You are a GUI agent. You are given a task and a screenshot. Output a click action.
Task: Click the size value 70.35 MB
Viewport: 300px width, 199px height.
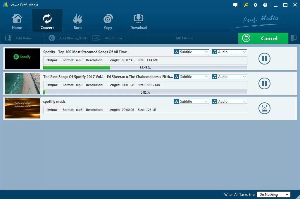point(153,85)
